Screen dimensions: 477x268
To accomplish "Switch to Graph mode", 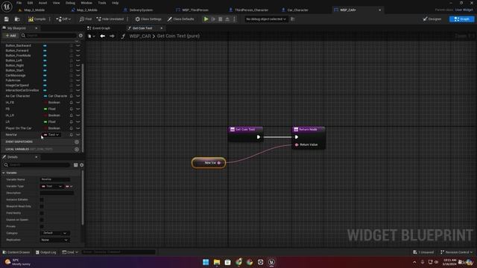I will (x=461, y=19).
